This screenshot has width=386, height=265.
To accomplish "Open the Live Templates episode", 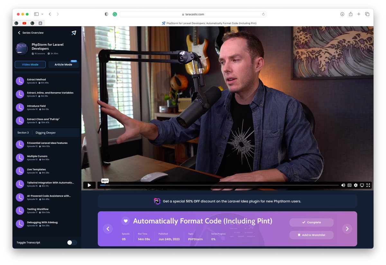I will (x=47, y=171).
